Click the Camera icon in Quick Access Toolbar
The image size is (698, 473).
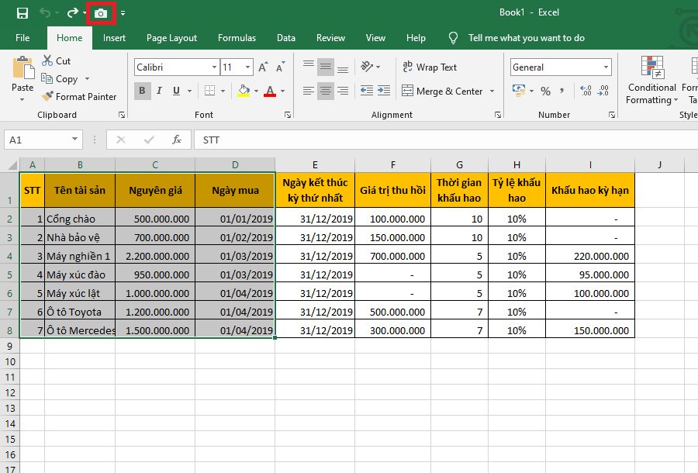pos(101,13)
